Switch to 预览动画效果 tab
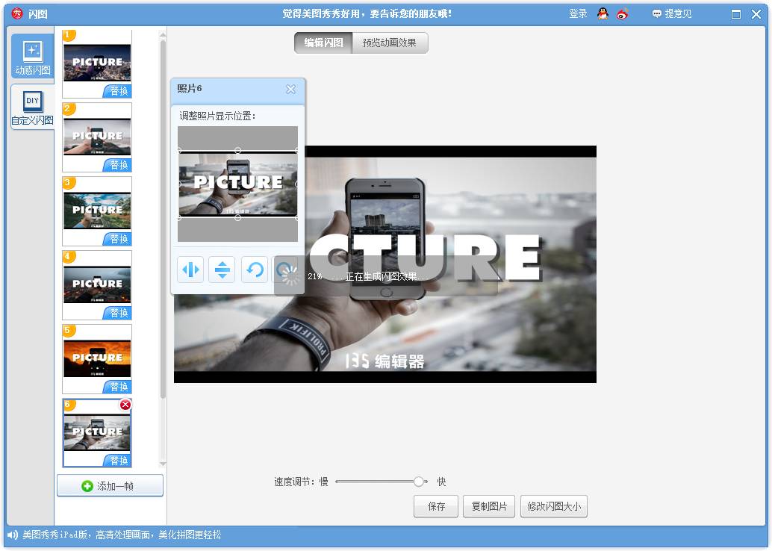Screen dimensions: 772x551 tap(390, 43)
